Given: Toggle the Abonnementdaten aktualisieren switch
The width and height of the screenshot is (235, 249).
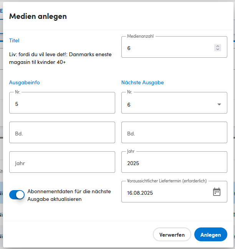Looking at the screenshot, I should (x=17, y=195).
